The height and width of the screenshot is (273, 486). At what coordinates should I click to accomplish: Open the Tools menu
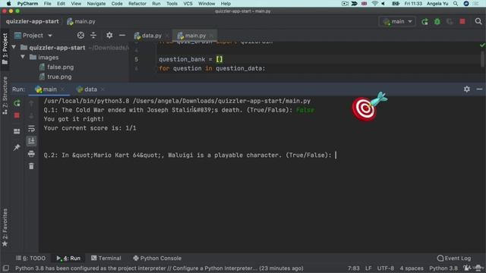point(172,4)
